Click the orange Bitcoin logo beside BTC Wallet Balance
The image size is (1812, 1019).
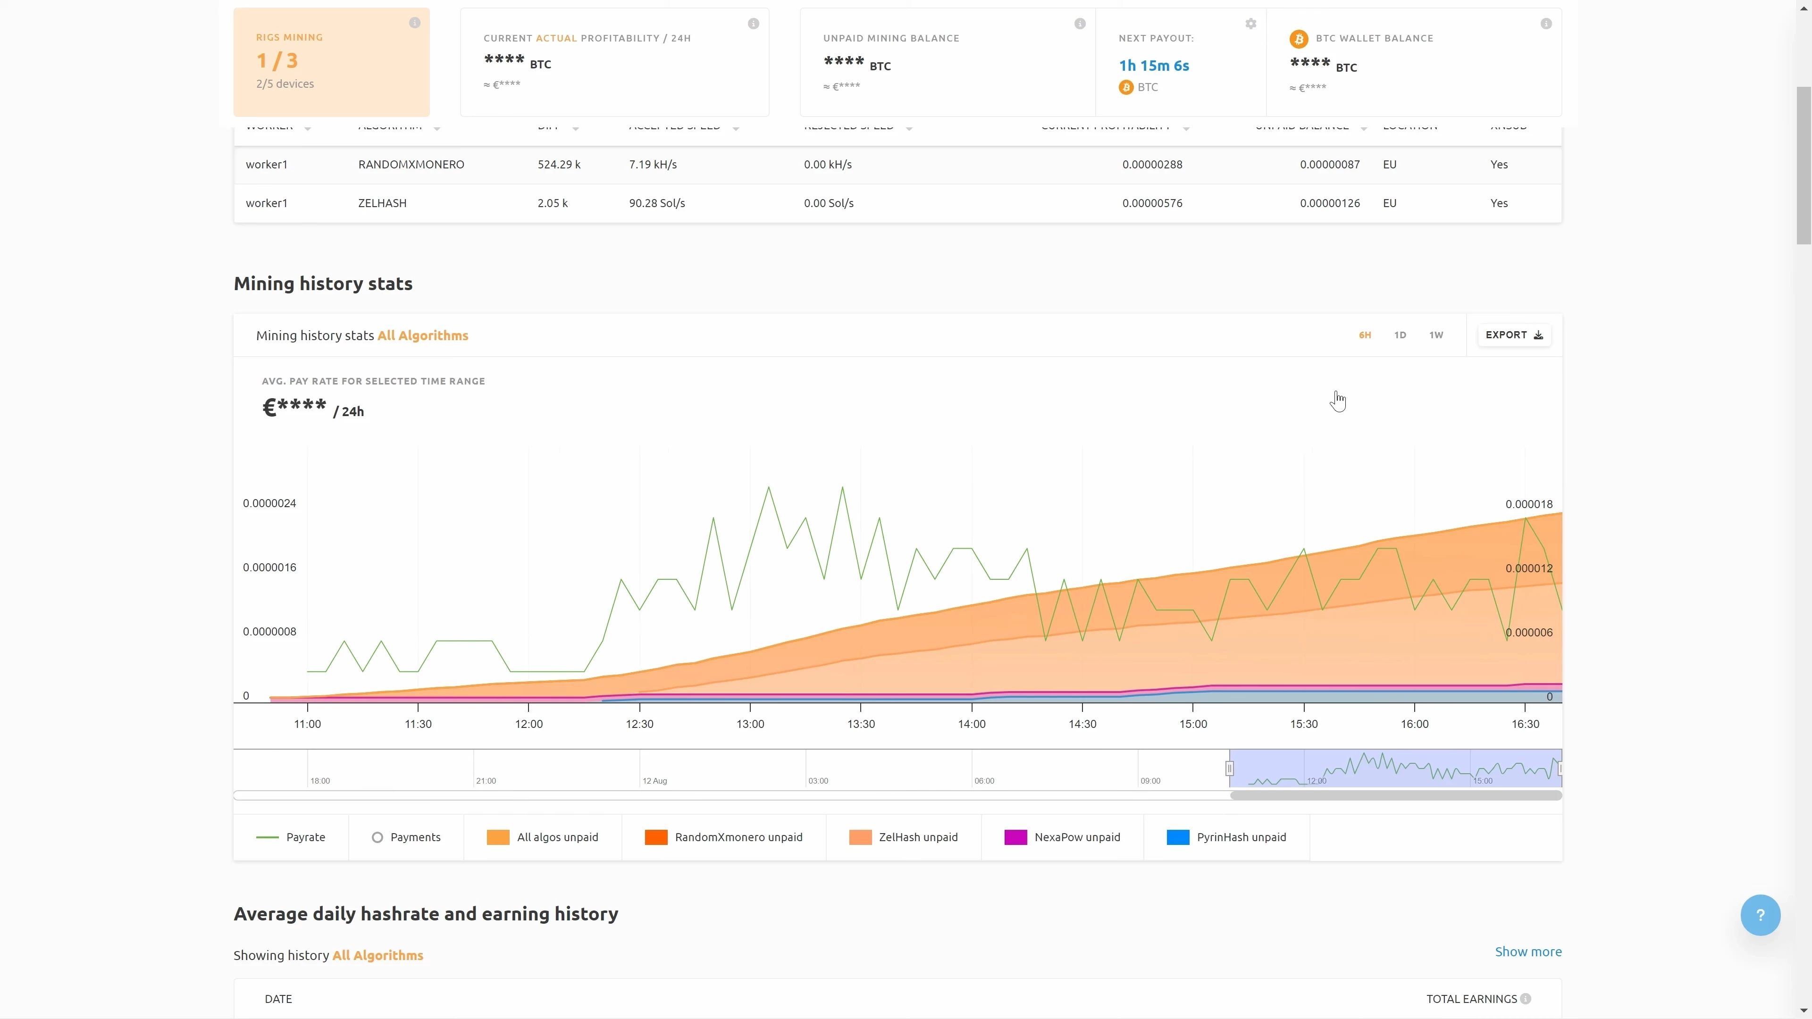coord(1299,39)
